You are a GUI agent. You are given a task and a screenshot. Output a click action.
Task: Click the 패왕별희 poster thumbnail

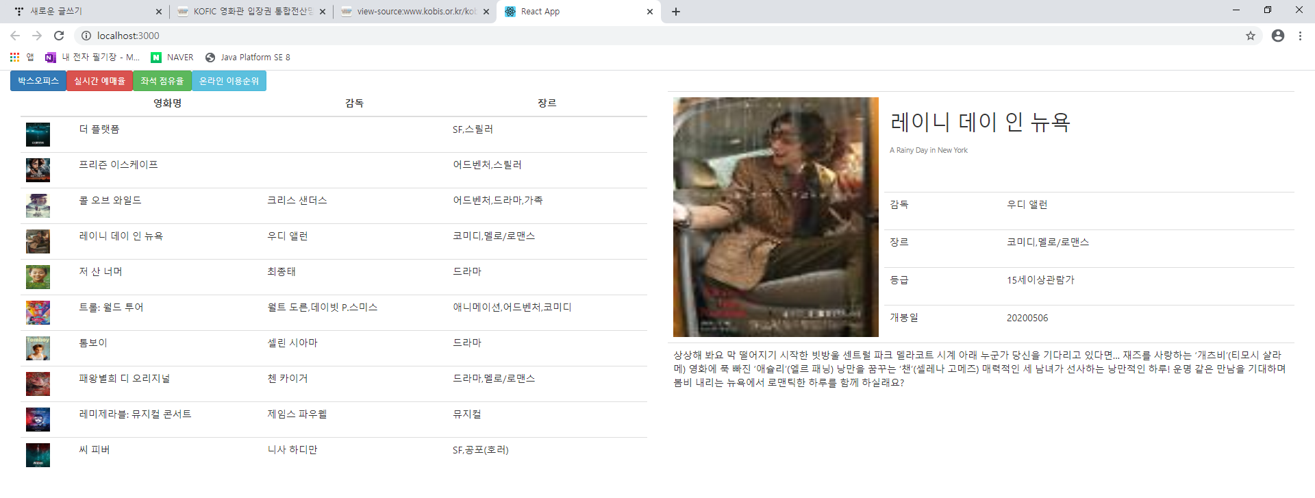[38, 384]
